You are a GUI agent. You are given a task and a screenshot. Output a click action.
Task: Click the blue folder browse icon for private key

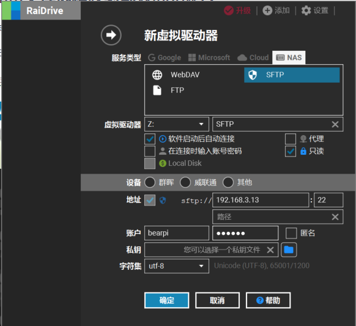tap(289, 250)
